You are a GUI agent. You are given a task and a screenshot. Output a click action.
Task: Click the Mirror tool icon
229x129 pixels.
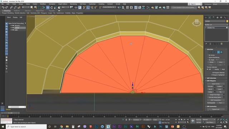(x=119, y=8)
